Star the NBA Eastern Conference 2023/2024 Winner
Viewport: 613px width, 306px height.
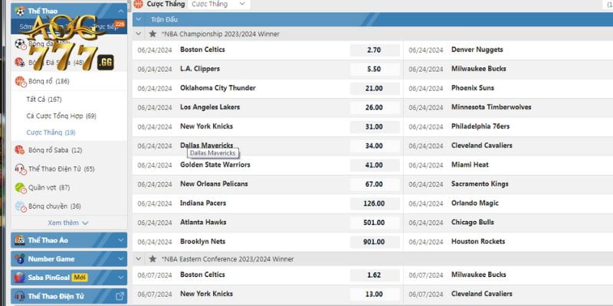[x=152, y=259]
